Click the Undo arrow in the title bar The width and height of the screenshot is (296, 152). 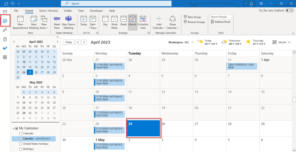(x=13, y=3)
